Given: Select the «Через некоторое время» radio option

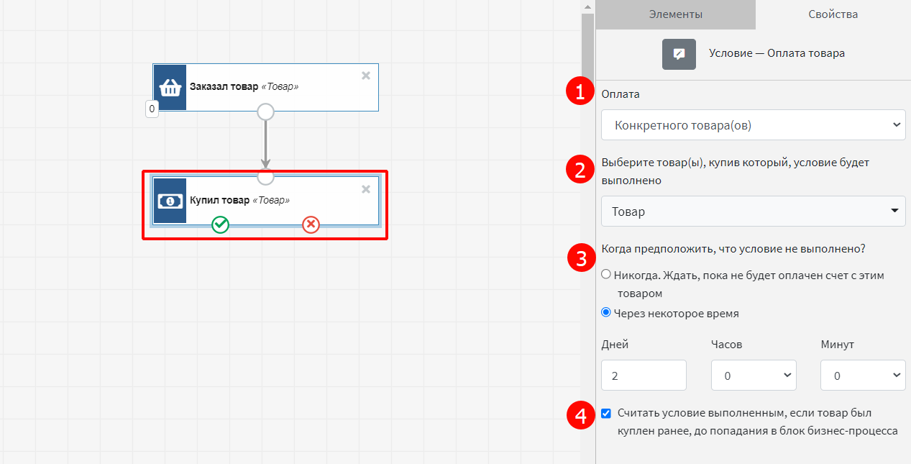Looking at the screenshot, I should point(606,313).
